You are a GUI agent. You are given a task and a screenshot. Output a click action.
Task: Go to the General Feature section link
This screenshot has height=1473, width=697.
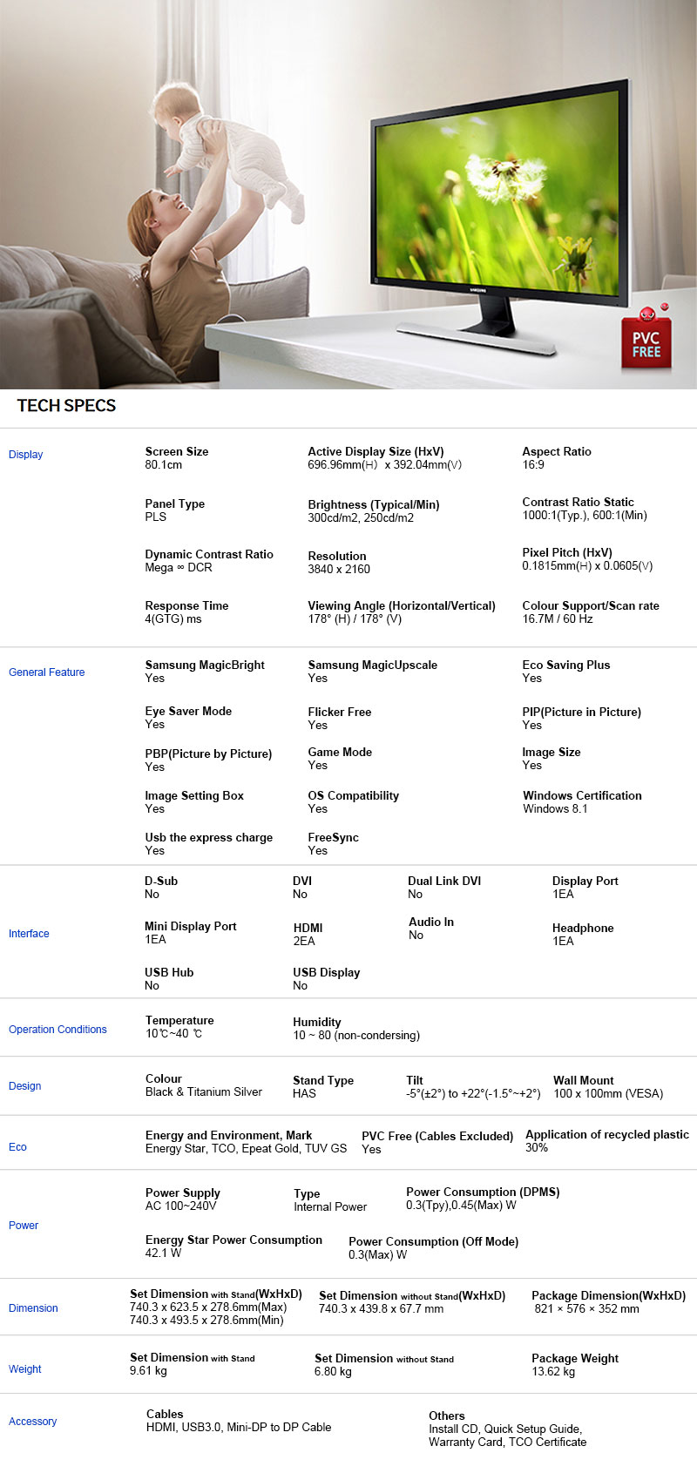pos(46,672)
